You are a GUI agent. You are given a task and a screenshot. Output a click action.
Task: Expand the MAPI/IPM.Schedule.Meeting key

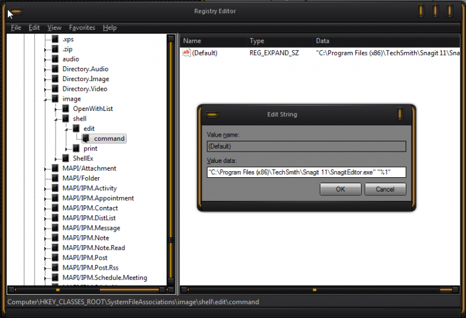(45, 279)
